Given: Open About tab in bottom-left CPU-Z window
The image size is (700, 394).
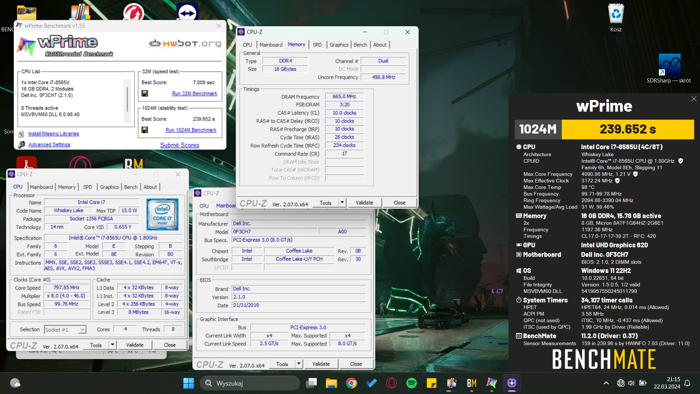Looking at the screenshot, I should pos(150,187).
